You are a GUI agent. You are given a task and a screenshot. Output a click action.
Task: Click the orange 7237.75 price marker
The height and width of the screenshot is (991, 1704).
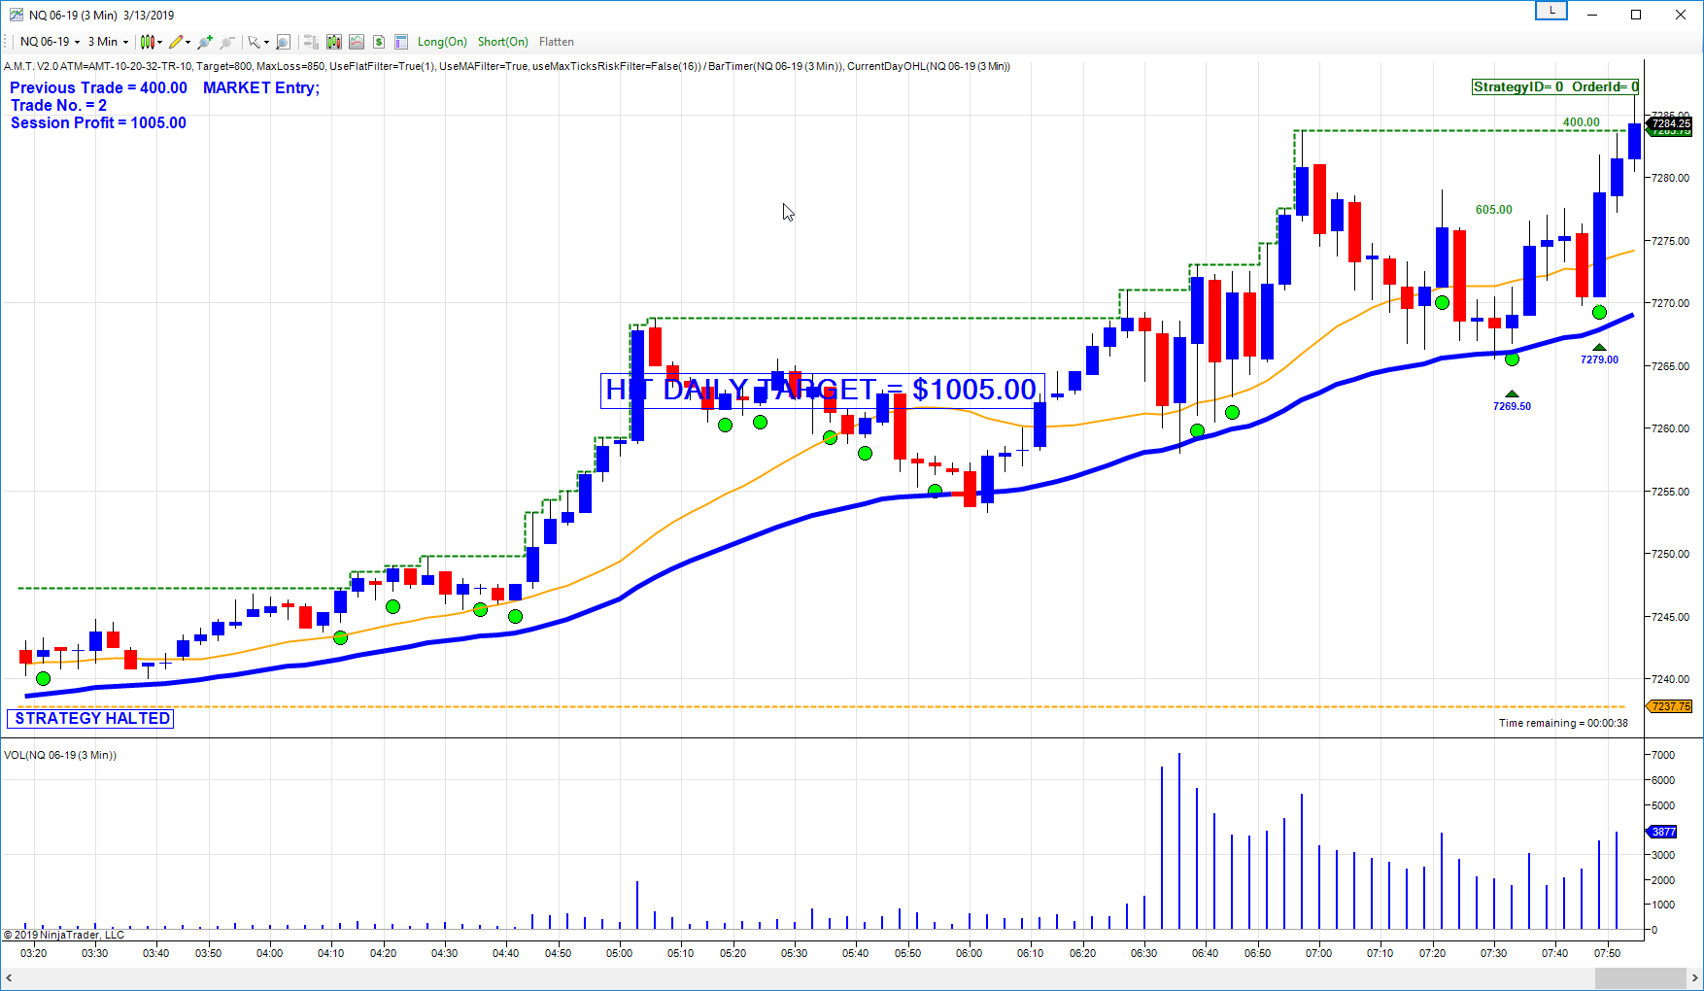[1669, 706]
